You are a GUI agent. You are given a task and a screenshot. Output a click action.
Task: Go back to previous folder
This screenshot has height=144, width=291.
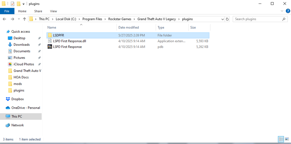[5, 19]
